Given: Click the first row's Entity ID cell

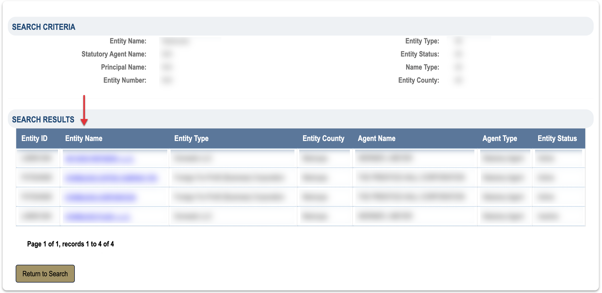Looking at the screenshot, I should (x=37, y=158).
